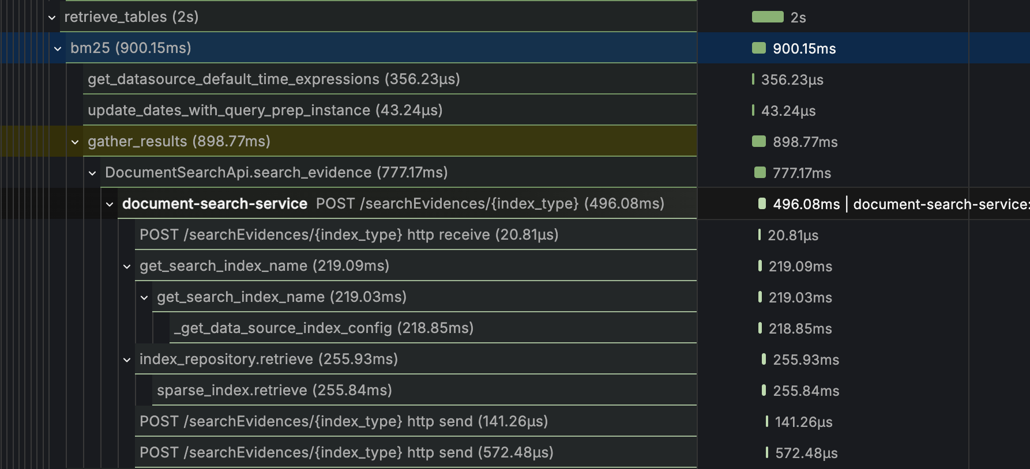Select the http receive span row

(348, 235)
